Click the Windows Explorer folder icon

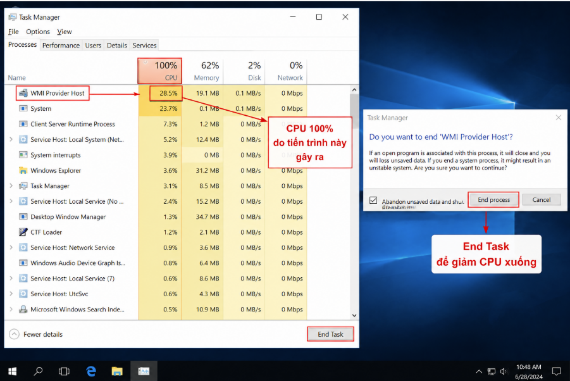click(x=23, y=170)
